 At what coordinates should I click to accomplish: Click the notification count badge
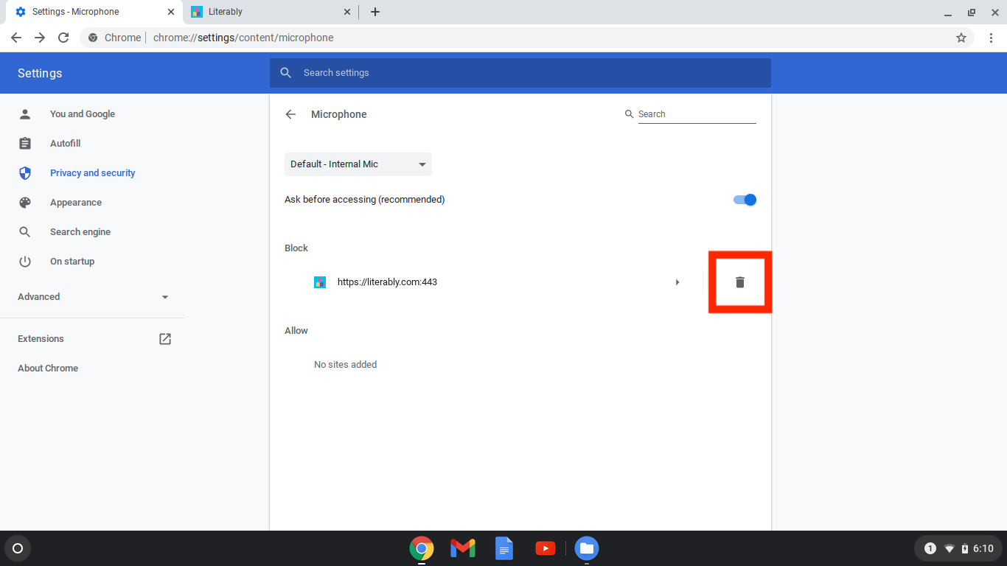tap(930, 548)
